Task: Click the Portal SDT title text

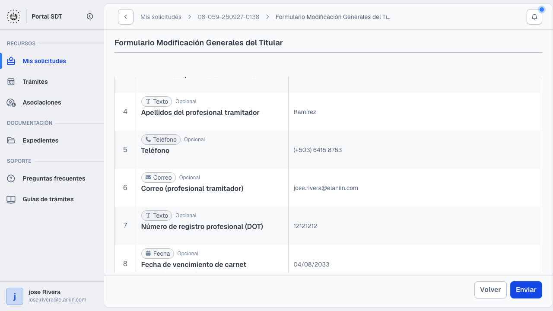Action: (47, 16)
